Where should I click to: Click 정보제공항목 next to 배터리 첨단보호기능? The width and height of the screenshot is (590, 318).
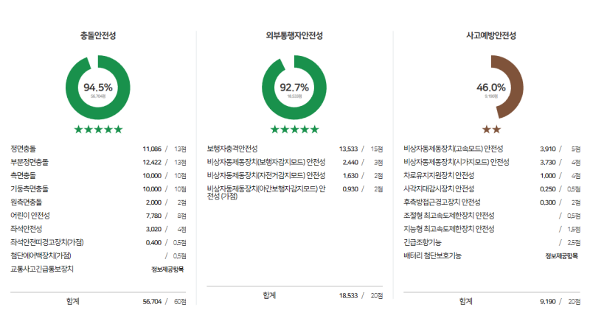561,255
